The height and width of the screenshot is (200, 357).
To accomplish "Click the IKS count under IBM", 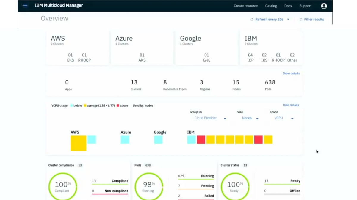I will pos(264,57).
